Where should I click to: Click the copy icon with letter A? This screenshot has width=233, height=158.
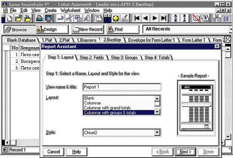[x=78, y=18]
